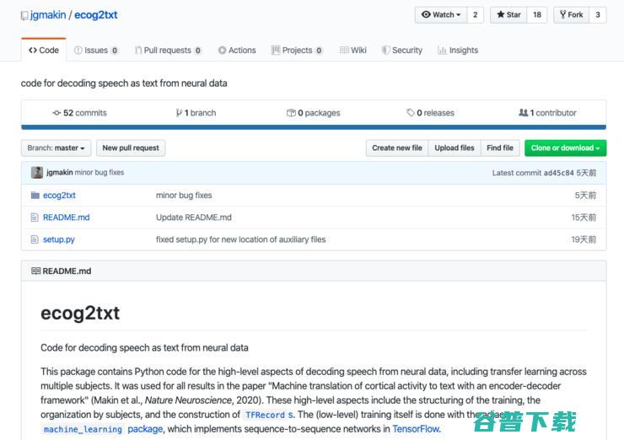Fork the repository
Screen dimensions: 624x440
click(x=571, y=14)
